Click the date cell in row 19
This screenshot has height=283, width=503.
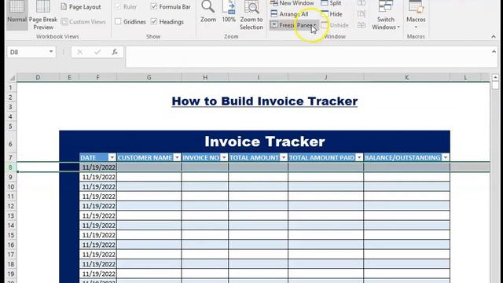98,274
